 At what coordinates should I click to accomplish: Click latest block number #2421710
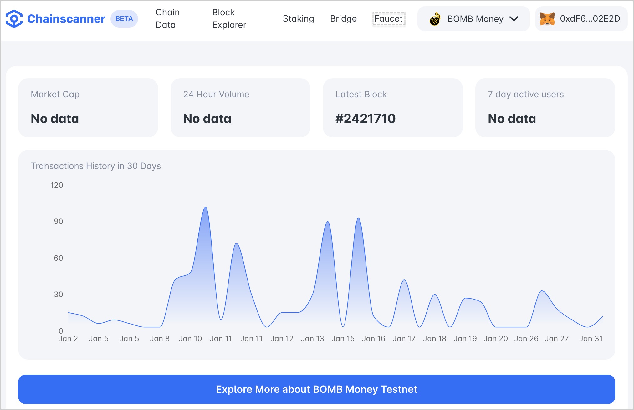pyautogui.click(x=366, y=119)
